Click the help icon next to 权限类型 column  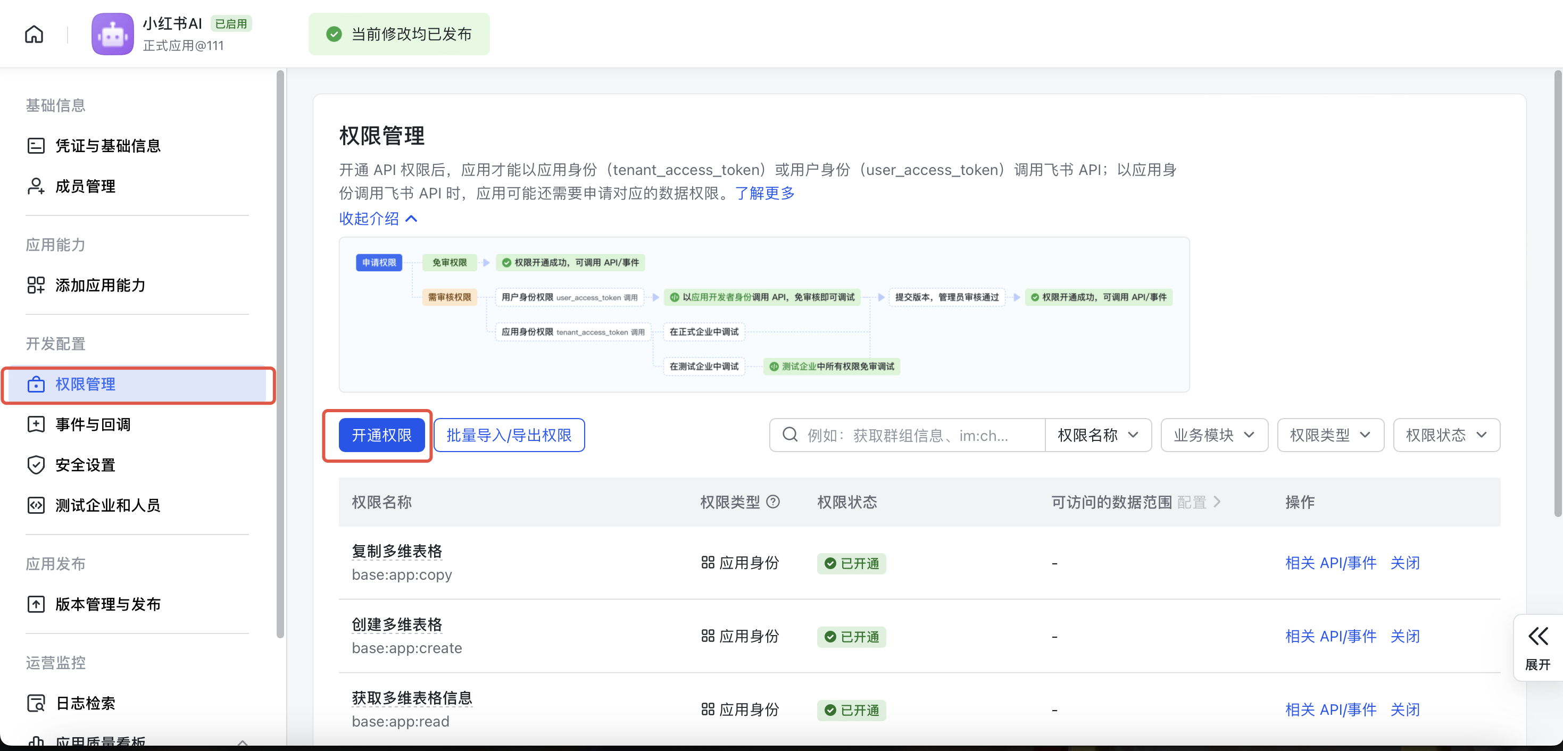774,502
